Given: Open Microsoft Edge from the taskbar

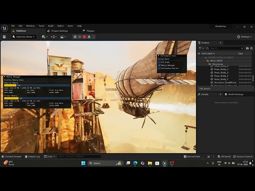Looking at the screenshot, I should click(x=135, y=163).
